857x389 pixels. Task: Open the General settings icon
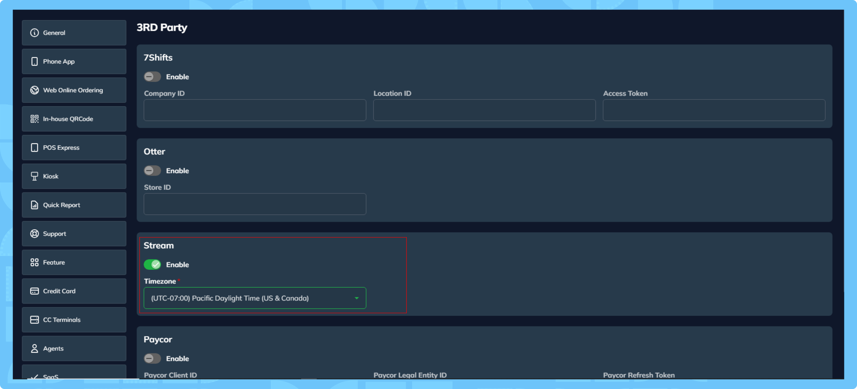(x=34, y=33)
